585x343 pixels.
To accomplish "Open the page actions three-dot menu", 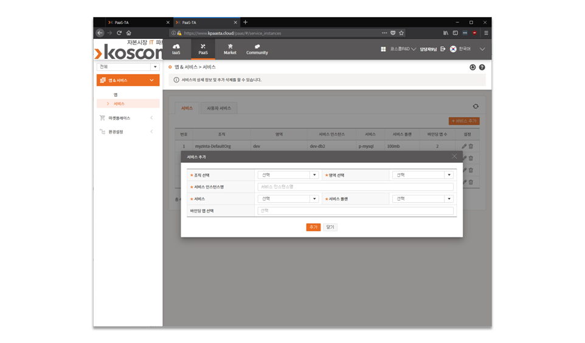I will [x=384, y=33].
